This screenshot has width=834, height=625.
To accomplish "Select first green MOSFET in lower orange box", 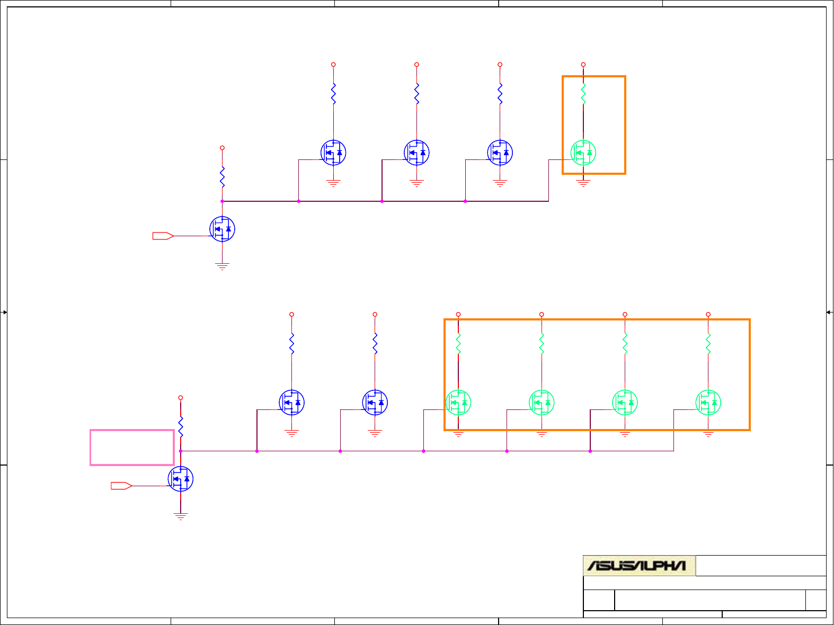I will tap(458, 403).
